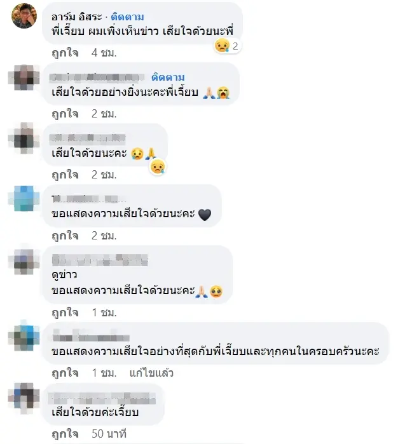View edit history via แก้ไขแล้ว
Viewport: 419px width, 444px height.
(x=151, y=373)
